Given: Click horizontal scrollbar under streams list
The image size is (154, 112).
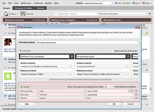Looking at the screenshot, I should (80, 79).
